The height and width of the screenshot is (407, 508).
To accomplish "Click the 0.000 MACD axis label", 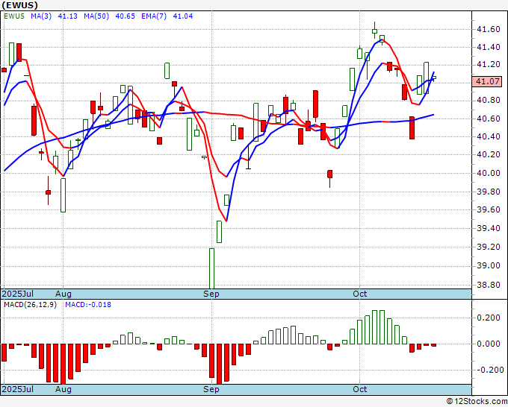I will [x=489, y=344].
